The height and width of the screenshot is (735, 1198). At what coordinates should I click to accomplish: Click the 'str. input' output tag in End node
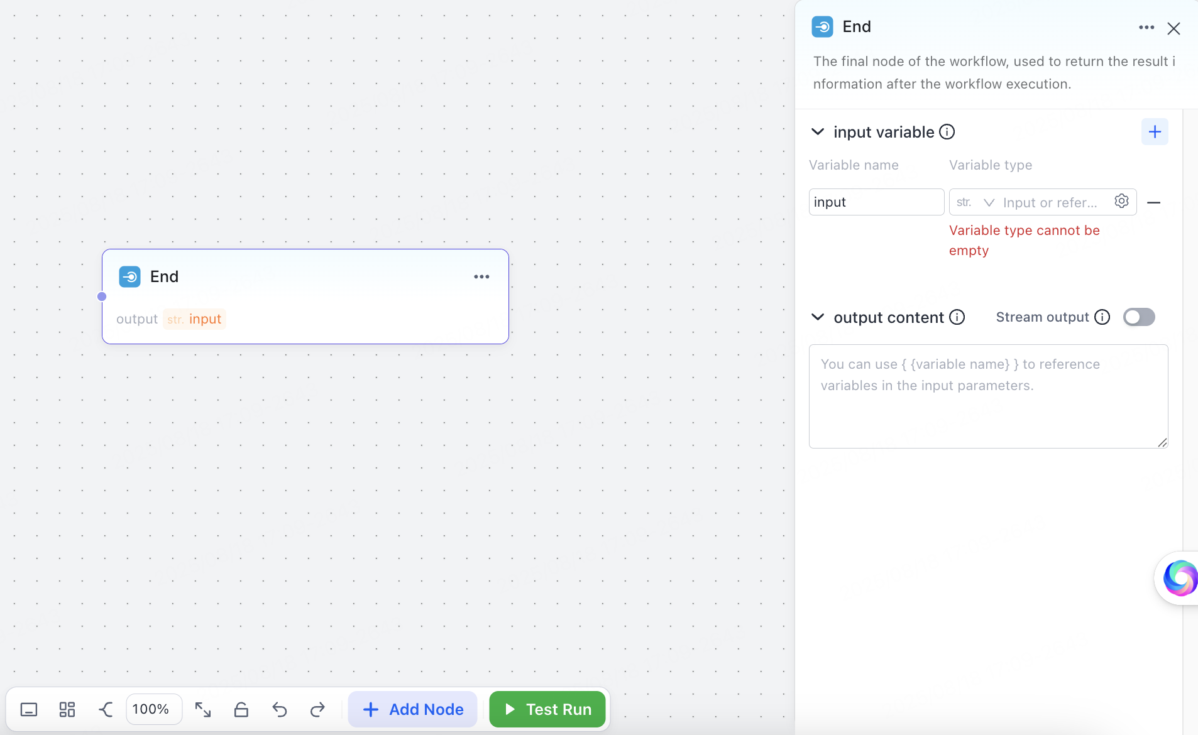click(x=194, y=319)
